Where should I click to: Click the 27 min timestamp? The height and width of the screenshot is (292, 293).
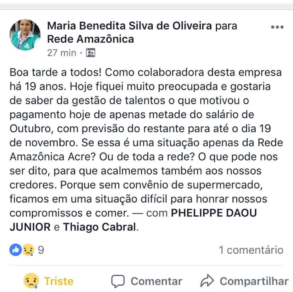point(62,53)
